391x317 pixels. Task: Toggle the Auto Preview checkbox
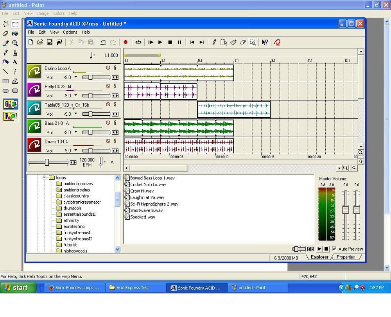tap(334, 249)
